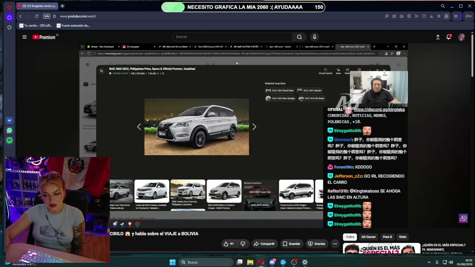Expand system tray hidden icons chevron
This screenshot has height=267, width=475.
(430, 262)
